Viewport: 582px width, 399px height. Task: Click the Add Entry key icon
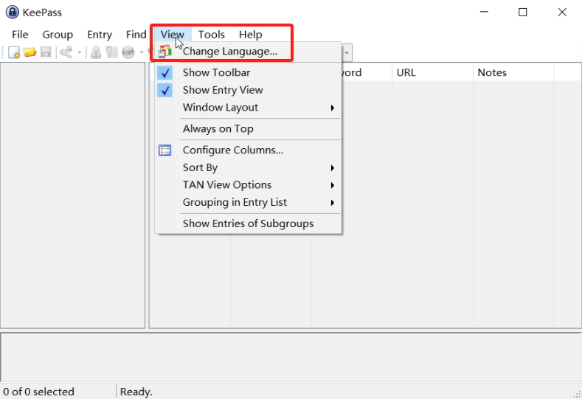point(66,52)
